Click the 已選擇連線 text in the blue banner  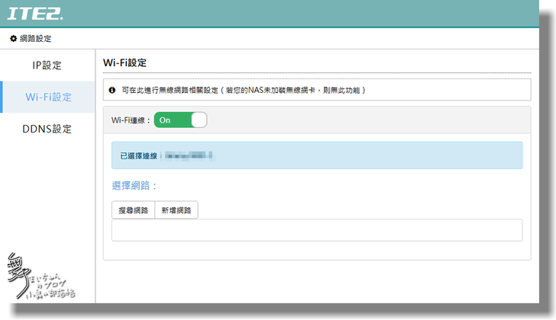pos(138,155)
